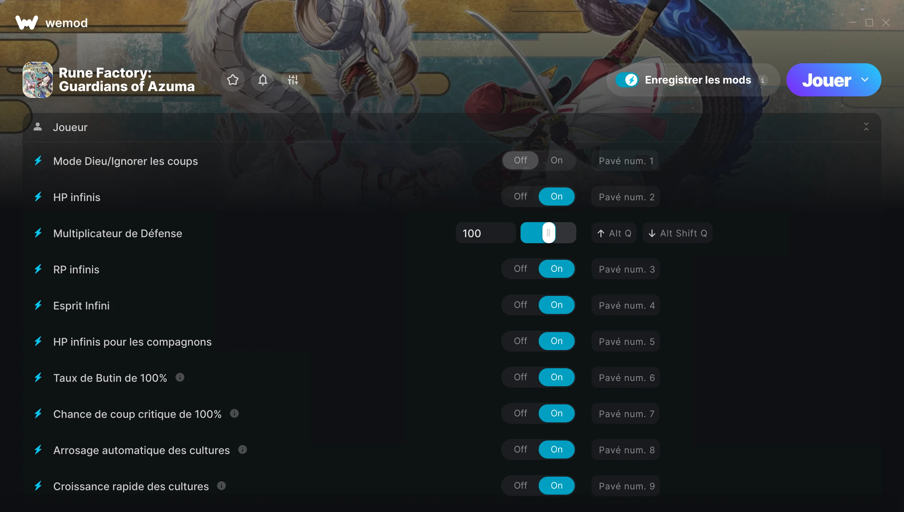Add game to favorites with star icon
The image size is (904, 512).
(x=233, y=80)
